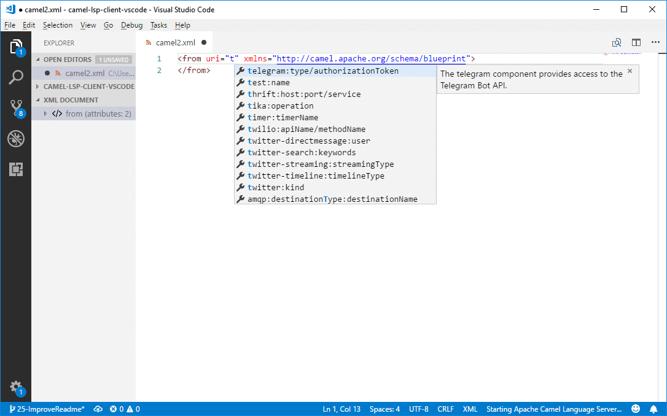Click the Open Changes editor action icon

pyautogui.click(x=617, y=42)
